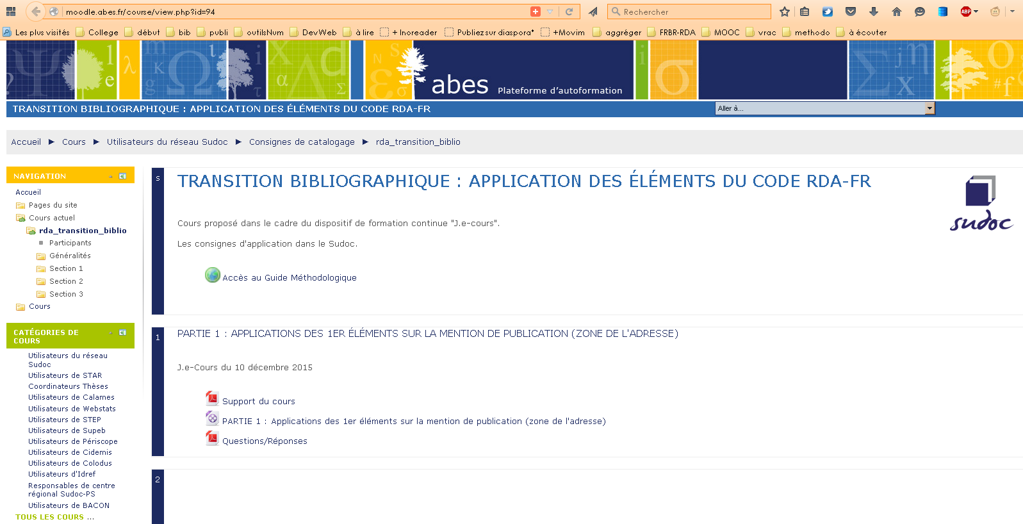Image resolution: width=1023 pixels, height=524 pixels.
Task: Go to browser home page icon
Action: coord(897,12)
